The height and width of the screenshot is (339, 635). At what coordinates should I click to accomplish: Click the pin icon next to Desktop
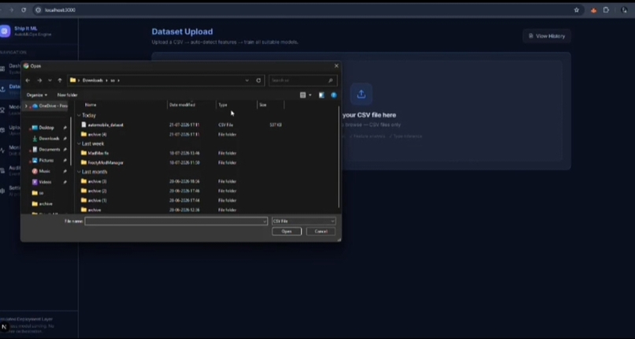pos(65,128)
